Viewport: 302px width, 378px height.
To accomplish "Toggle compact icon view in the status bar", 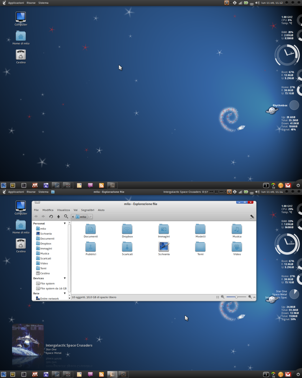I will tap(217, 297).
